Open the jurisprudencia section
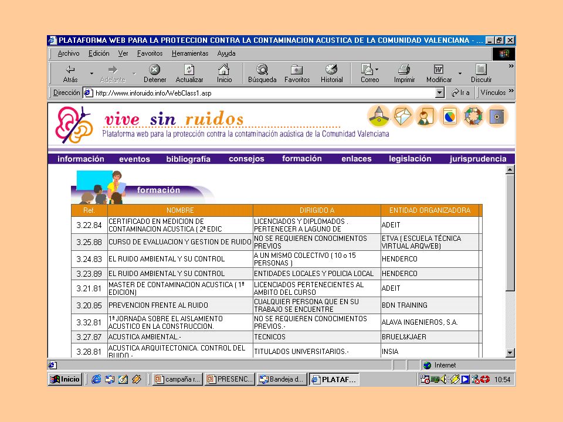 pos(478,159)
